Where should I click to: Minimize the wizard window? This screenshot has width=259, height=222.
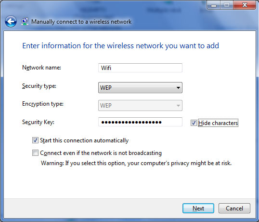[x=213, y=5]
